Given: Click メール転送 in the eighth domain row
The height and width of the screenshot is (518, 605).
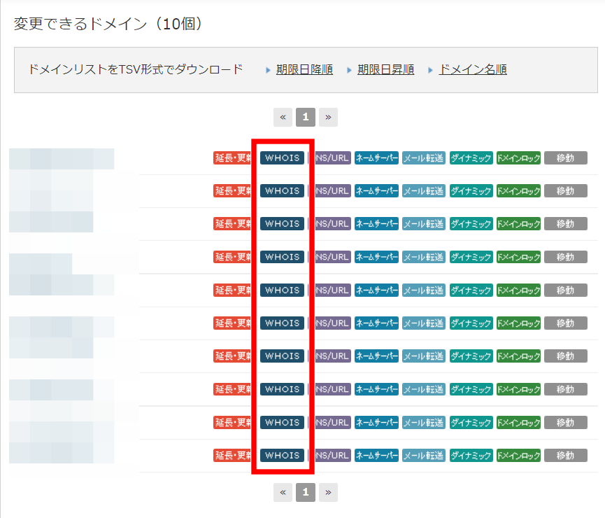Looking at the screenshot, I should [x=424, y=389].
